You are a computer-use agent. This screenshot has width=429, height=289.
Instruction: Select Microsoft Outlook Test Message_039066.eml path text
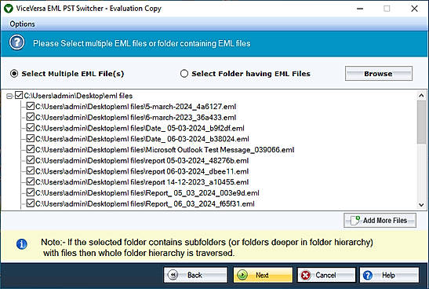point(165,150)
